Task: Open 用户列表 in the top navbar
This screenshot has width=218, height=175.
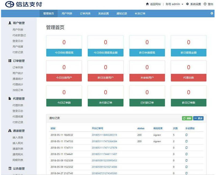Action: pos(67,13)
